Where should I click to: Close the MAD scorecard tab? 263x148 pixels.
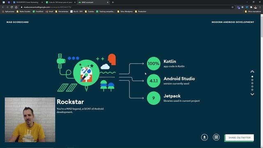[x=108, y=2]
